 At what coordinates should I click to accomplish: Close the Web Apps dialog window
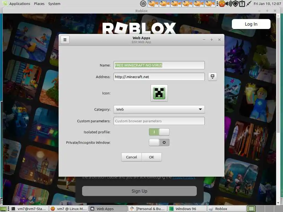pyautogui.click(x=219, y=40)
